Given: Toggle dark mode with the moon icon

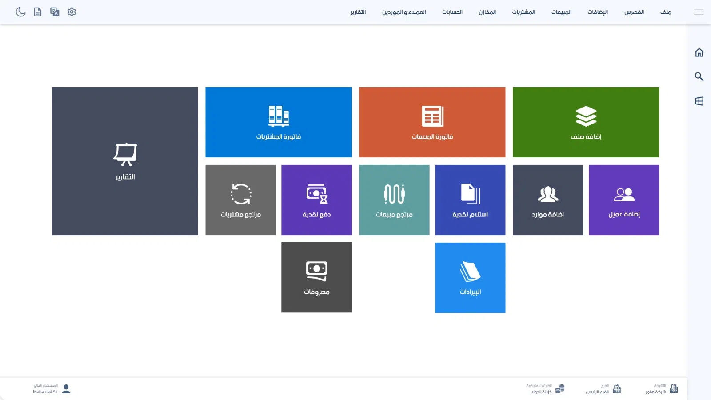Looking at the screenshot, I should [20, 12].
